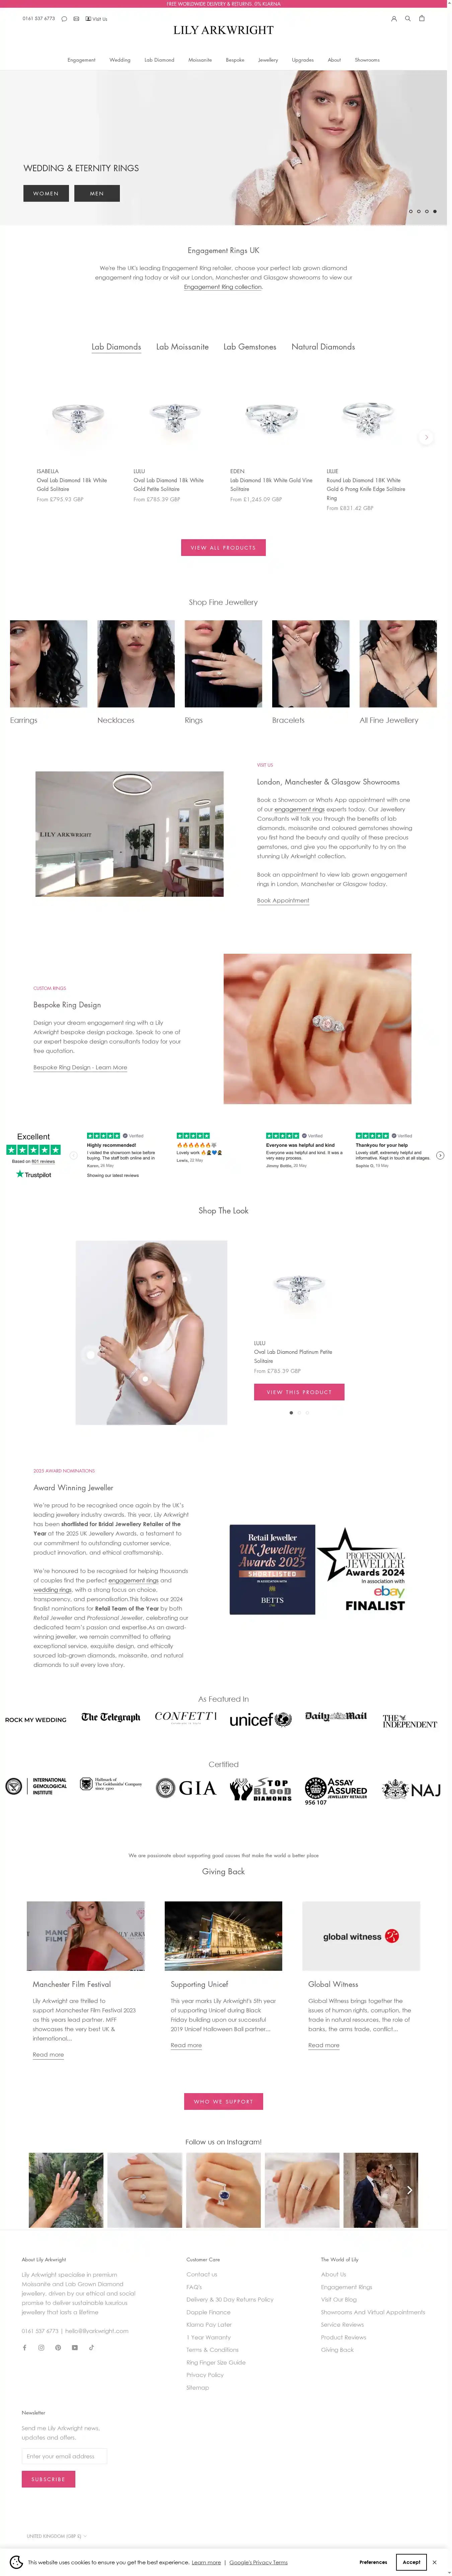
Task: Open the account profile icon in header
Action: coord(394,18)
